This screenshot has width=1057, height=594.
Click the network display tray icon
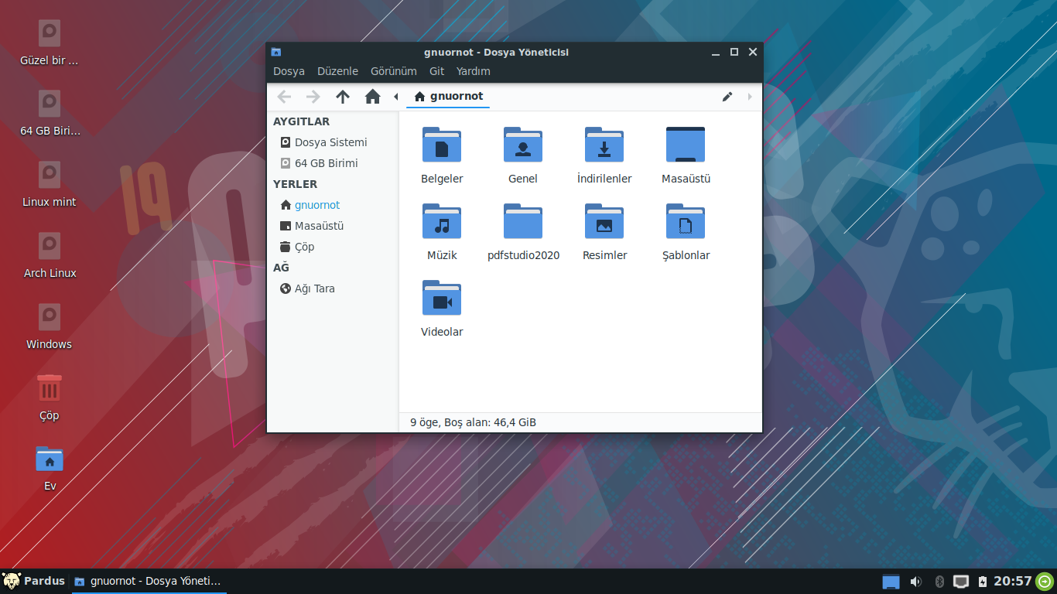pos(961,582)
